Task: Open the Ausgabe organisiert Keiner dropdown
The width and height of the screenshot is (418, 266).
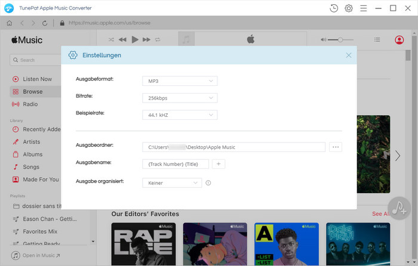Action: point(172,183)
